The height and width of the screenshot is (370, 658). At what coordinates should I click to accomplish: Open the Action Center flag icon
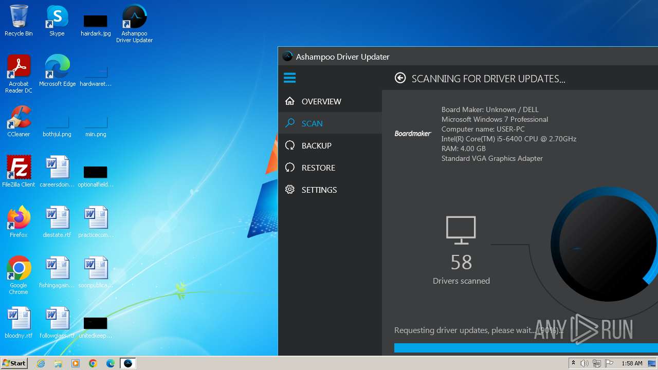click(608, 363)
